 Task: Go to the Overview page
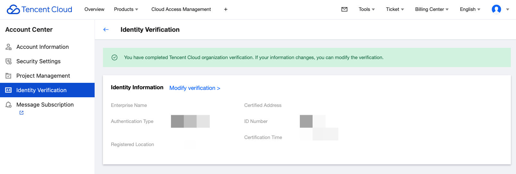(94, 9)
